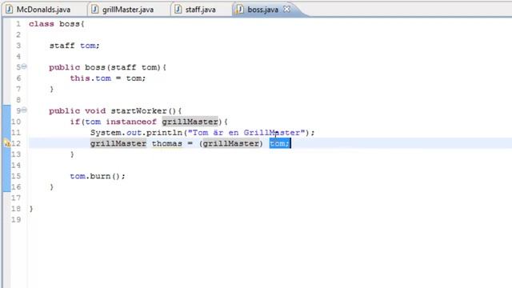Click the highlighted grillMaster after instanceof
This screenshot has height=288, width=512.
pyautogui.click(x=190, y=122)
